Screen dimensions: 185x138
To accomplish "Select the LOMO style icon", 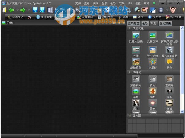I will click(152, 91).
